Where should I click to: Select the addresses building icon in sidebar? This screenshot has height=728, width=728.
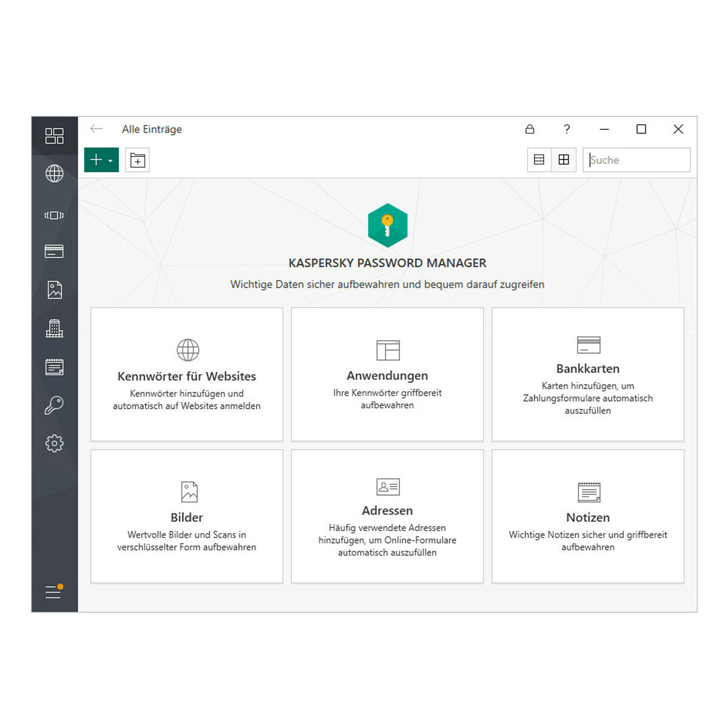54,328
